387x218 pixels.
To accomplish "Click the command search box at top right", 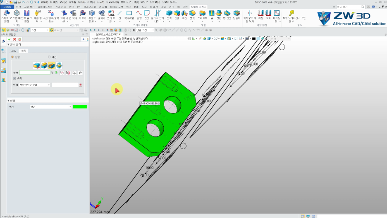I will click(x=351, y=7).
